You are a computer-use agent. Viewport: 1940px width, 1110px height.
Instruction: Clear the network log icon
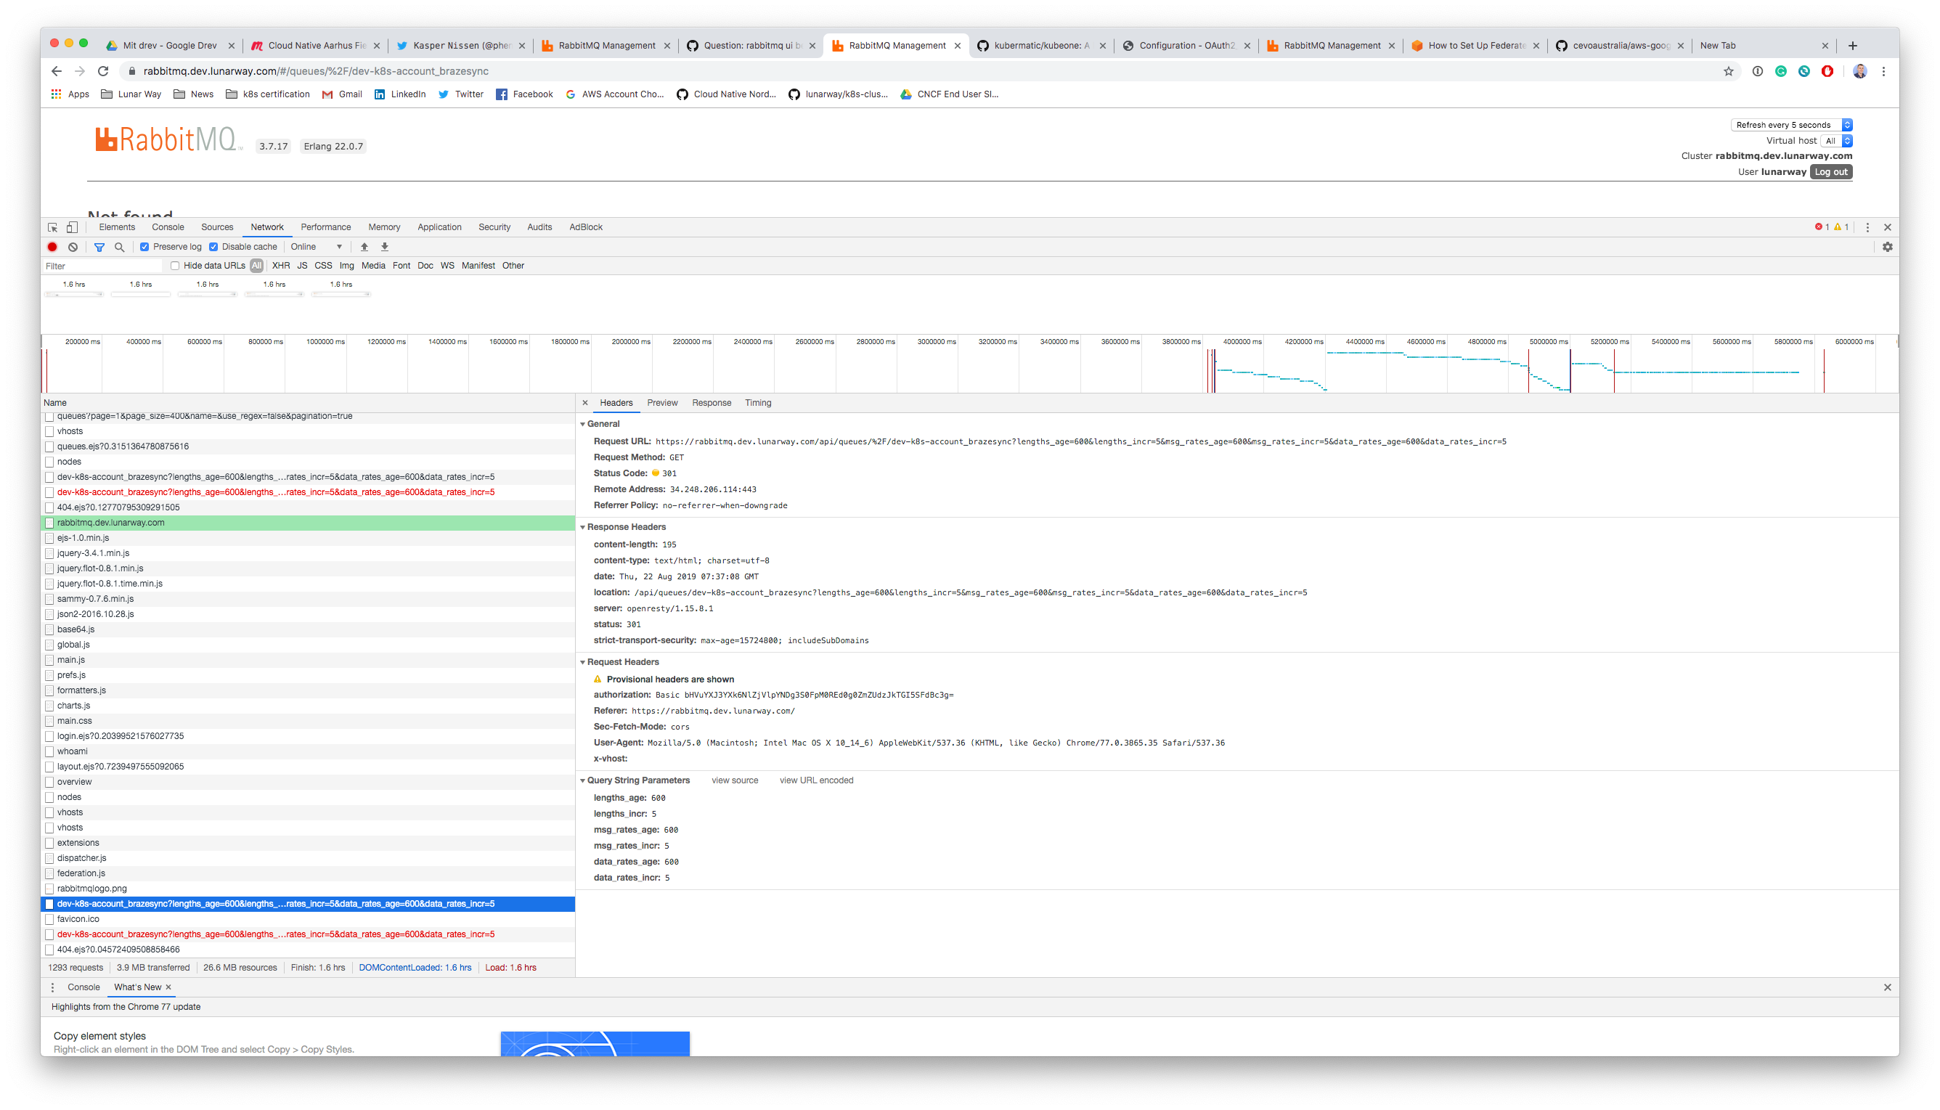pyautogui.click(x=73, y=247)
